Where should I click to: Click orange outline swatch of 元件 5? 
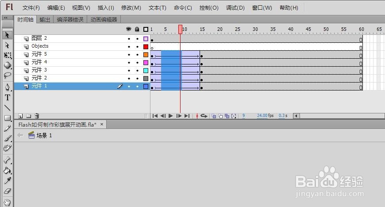[x=146, y=55]
